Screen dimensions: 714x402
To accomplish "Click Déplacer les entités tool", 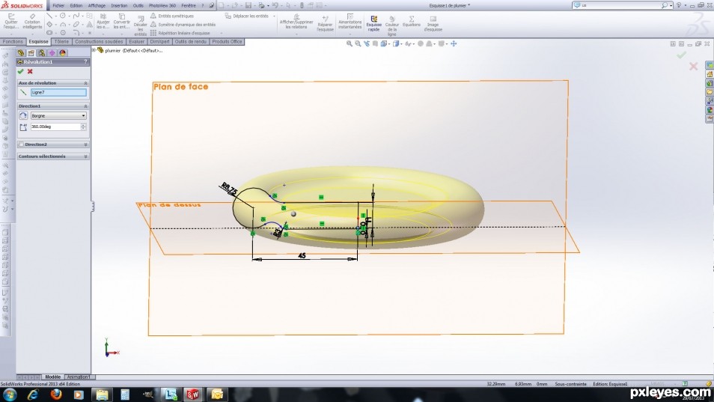I will click(x=246, y=16).
